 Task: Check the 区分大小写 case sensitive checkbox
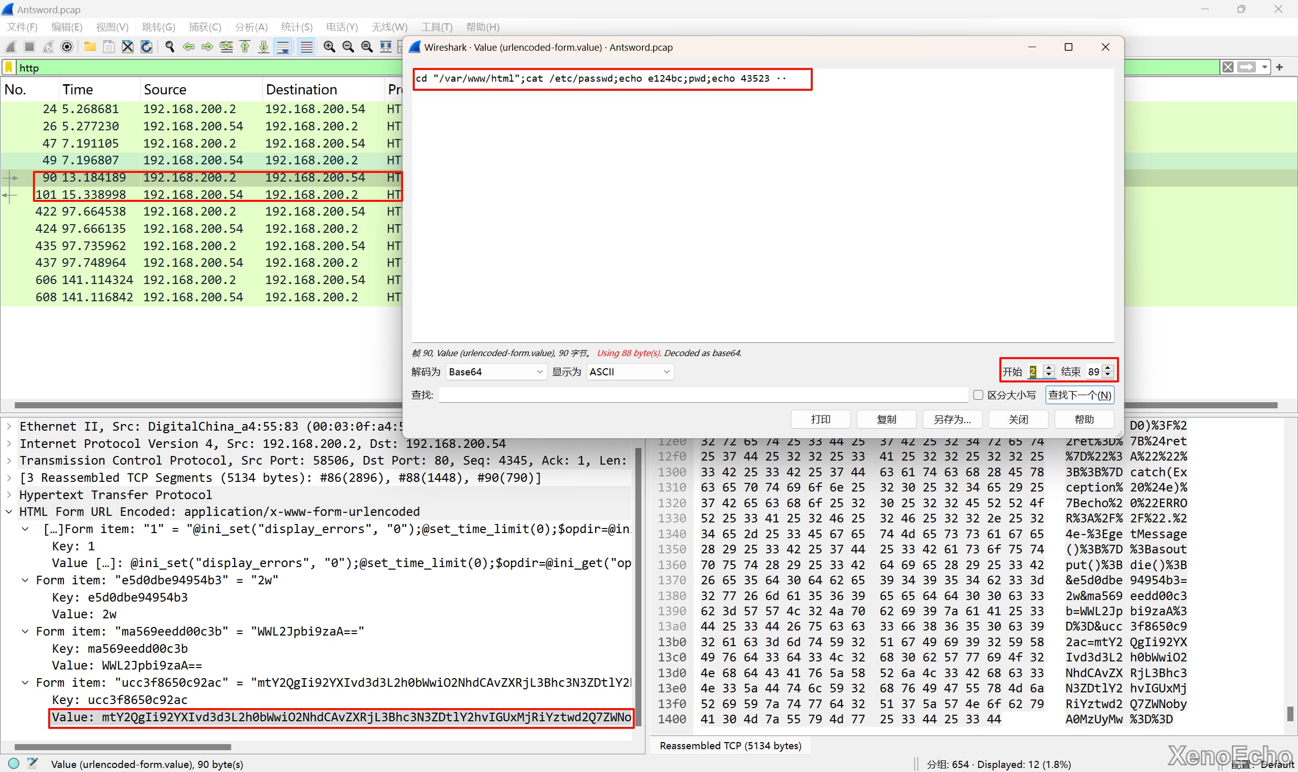[978, 395]
